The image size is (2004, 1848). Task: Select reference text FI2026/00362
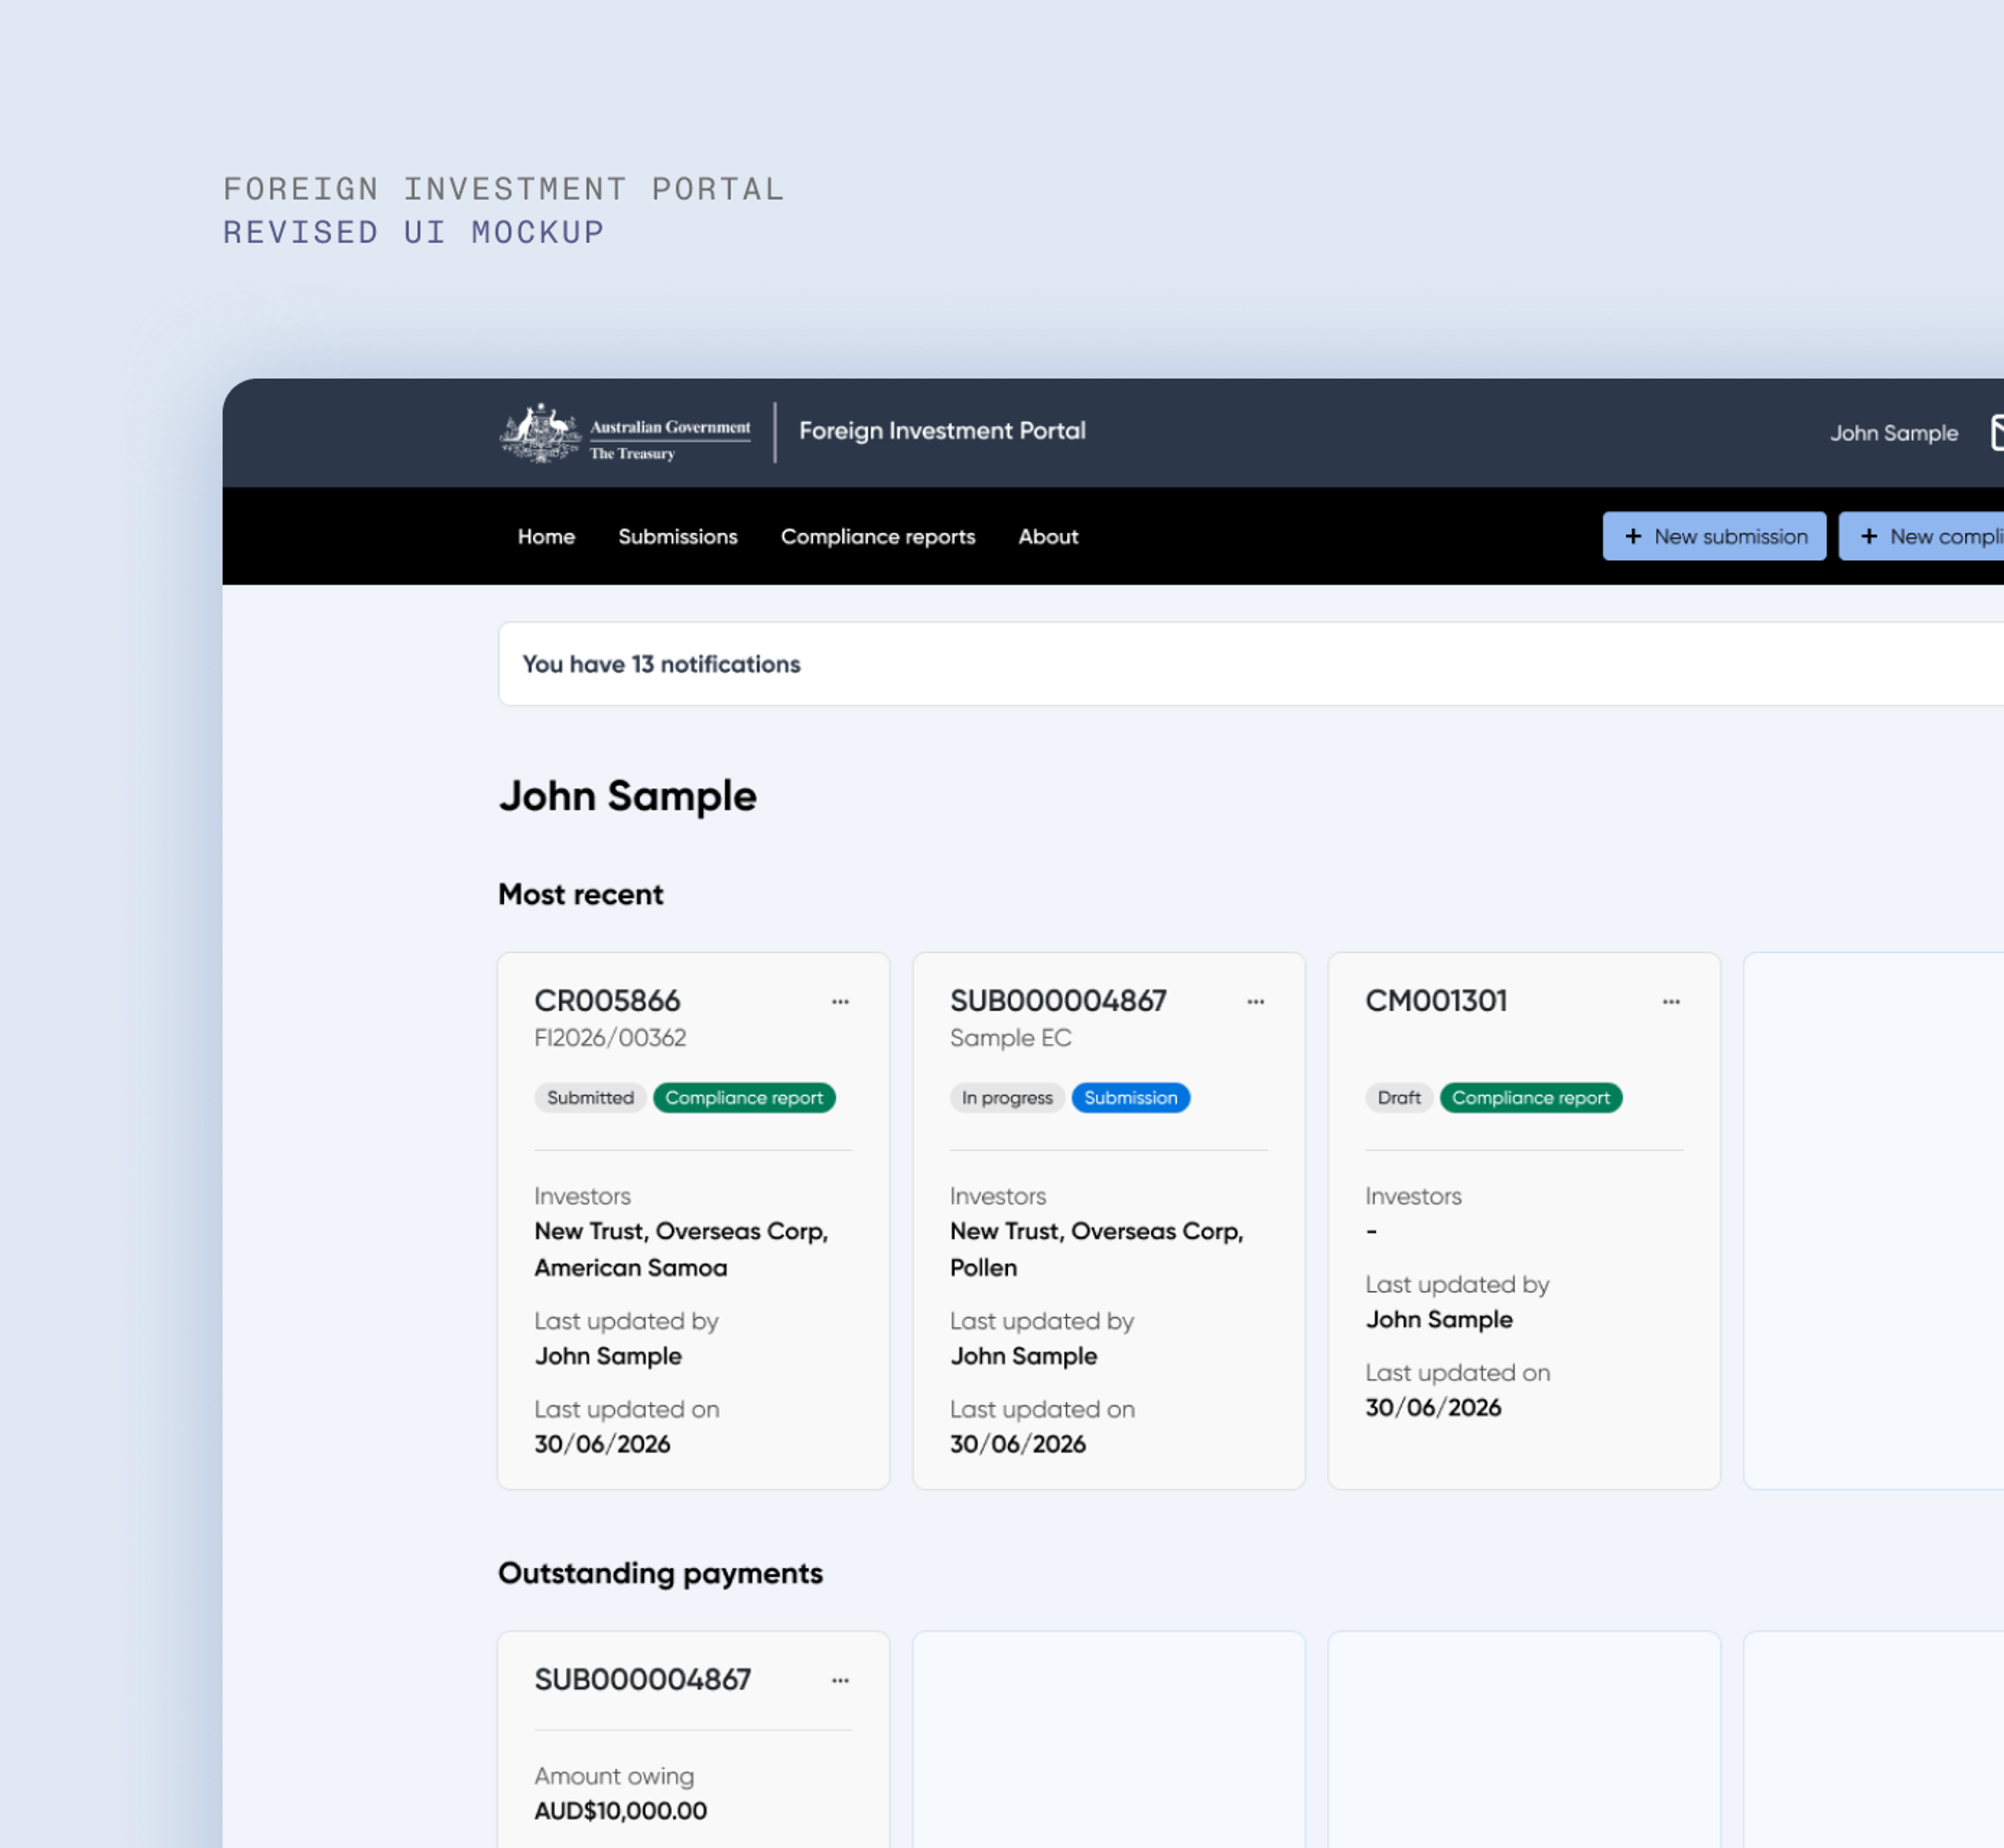tap(610, 1038)
